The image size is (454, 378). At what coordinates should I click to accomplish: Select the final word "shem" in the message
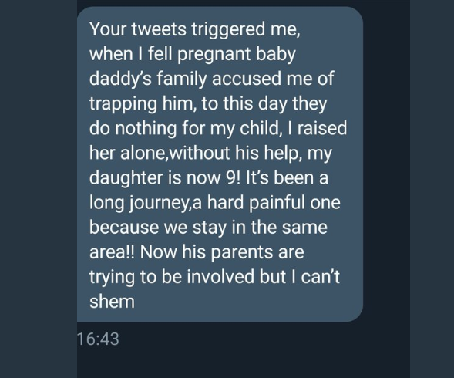112,302
